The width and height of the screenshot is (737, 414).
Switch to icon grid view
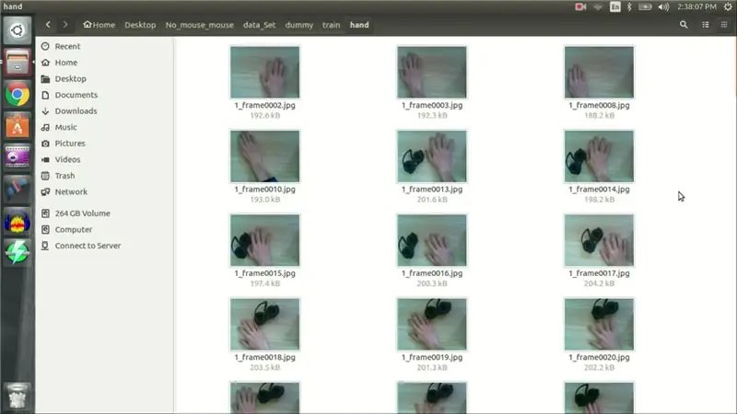click(x=724, y=25)
